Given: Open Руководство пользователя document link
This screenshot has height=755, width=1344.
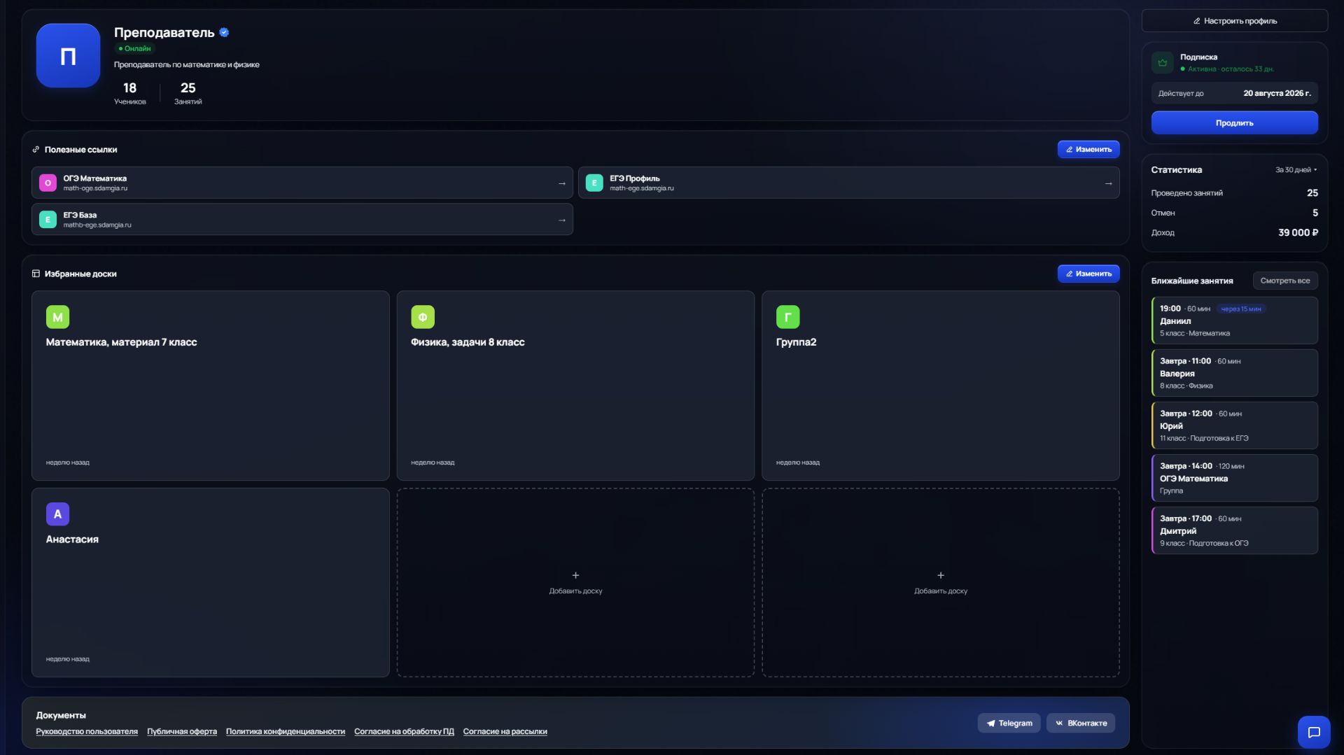Looking at the screenshot, I should tap(87, 731).
